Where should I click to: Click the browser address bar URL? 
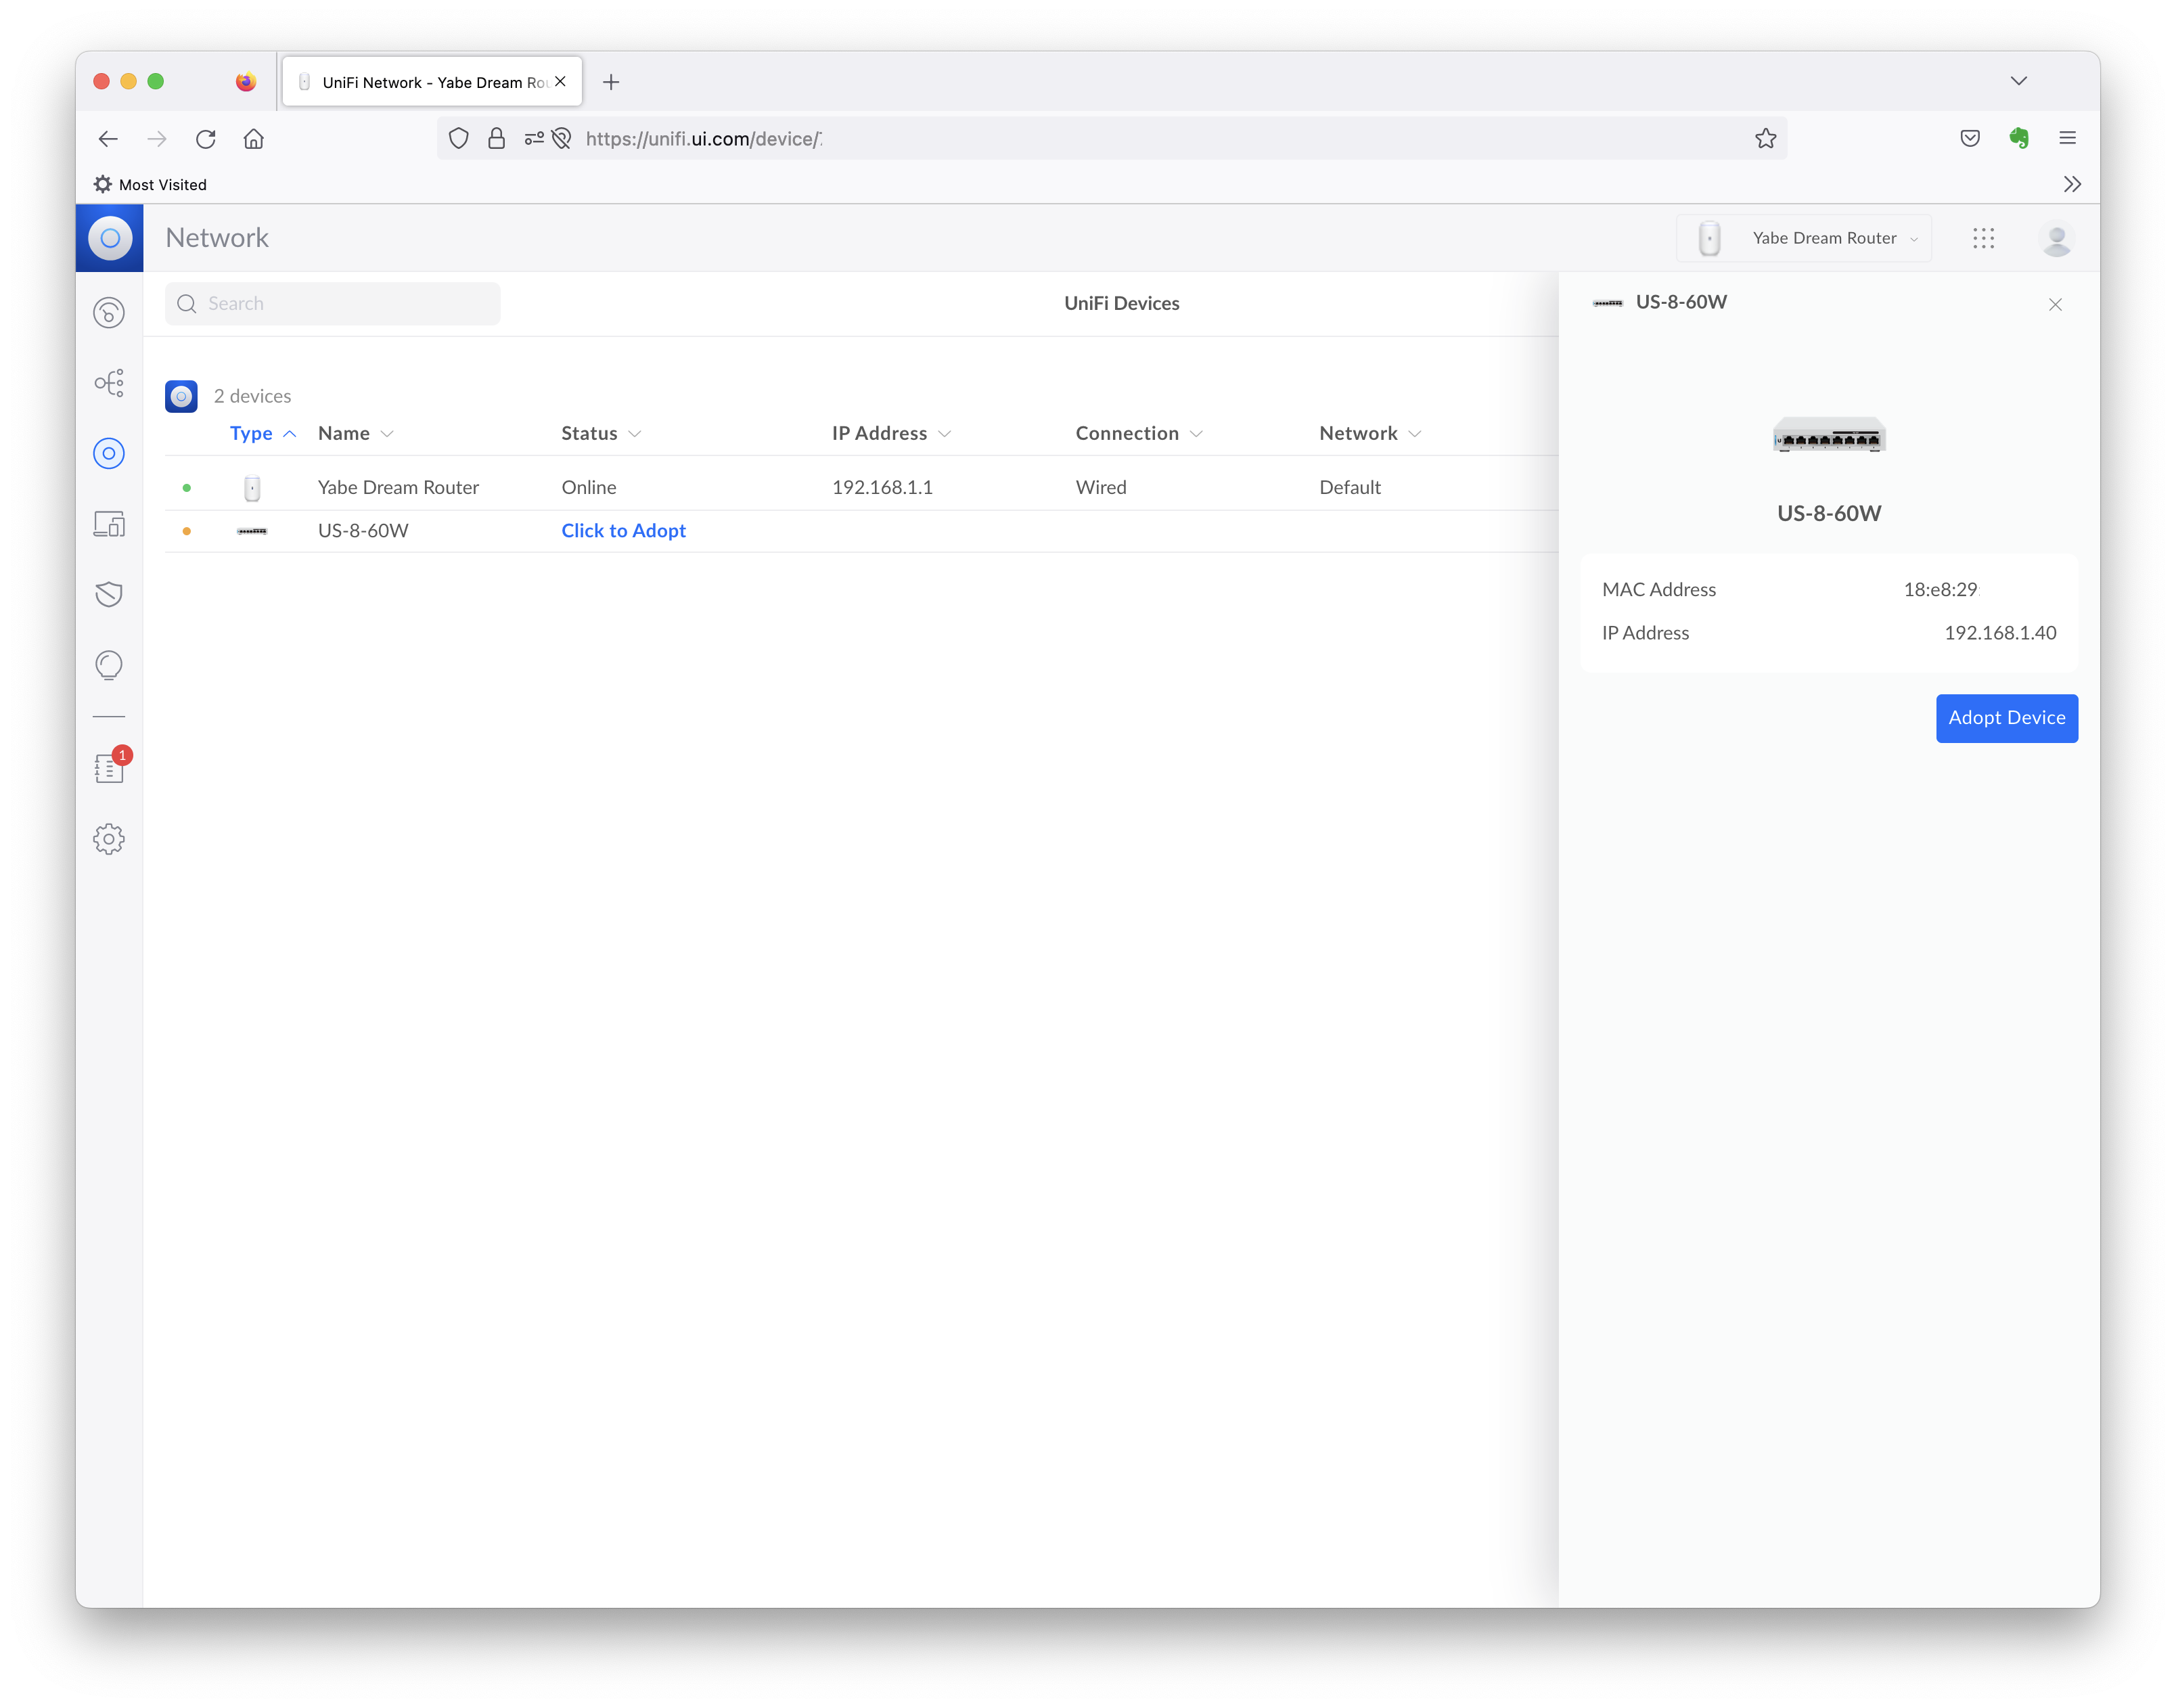point(704,139)
